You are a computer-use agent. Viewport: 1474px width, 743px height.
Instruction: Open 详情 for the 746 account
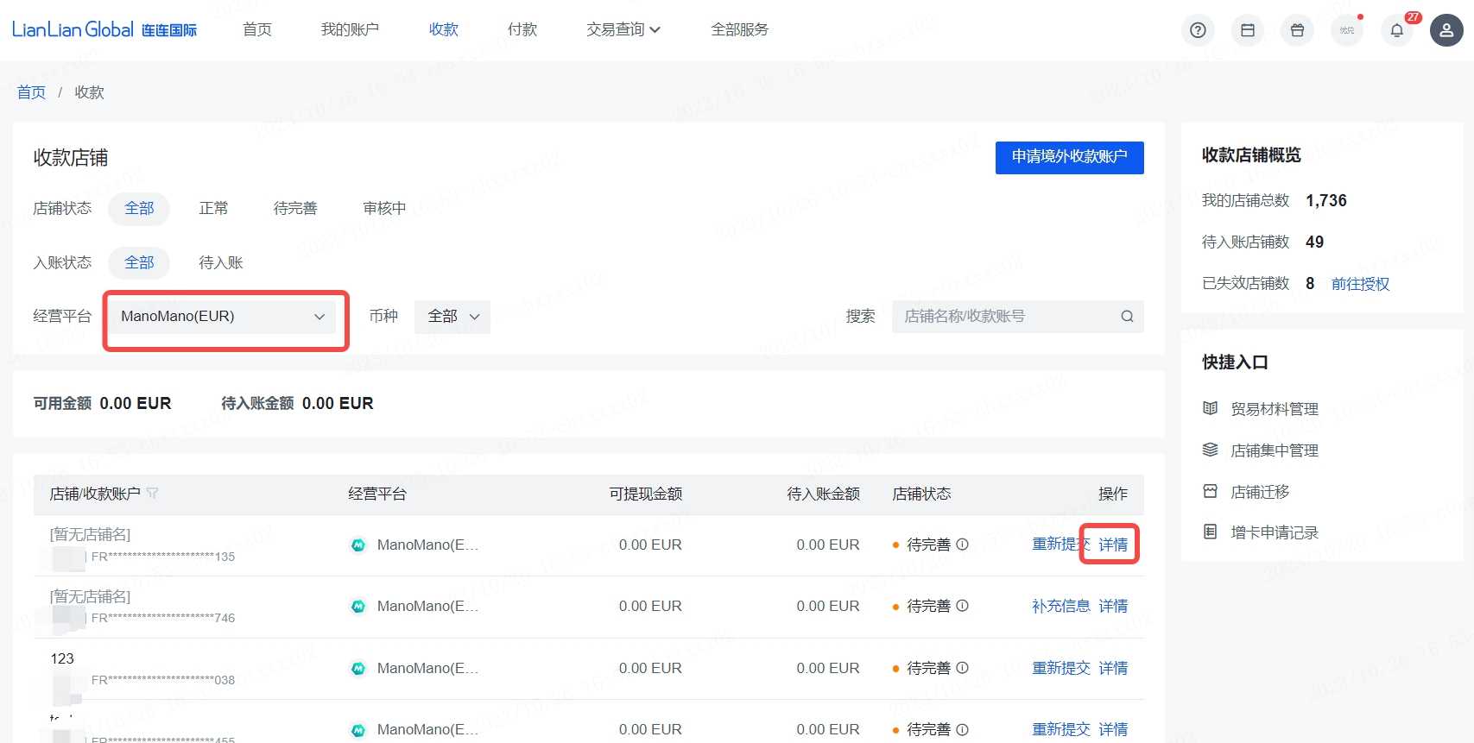pyautogui.click(x=1113, y=606)
